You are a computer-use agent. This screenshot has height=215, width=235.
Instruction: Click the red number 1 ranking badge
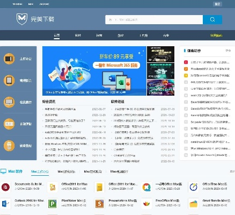[186, 62]
